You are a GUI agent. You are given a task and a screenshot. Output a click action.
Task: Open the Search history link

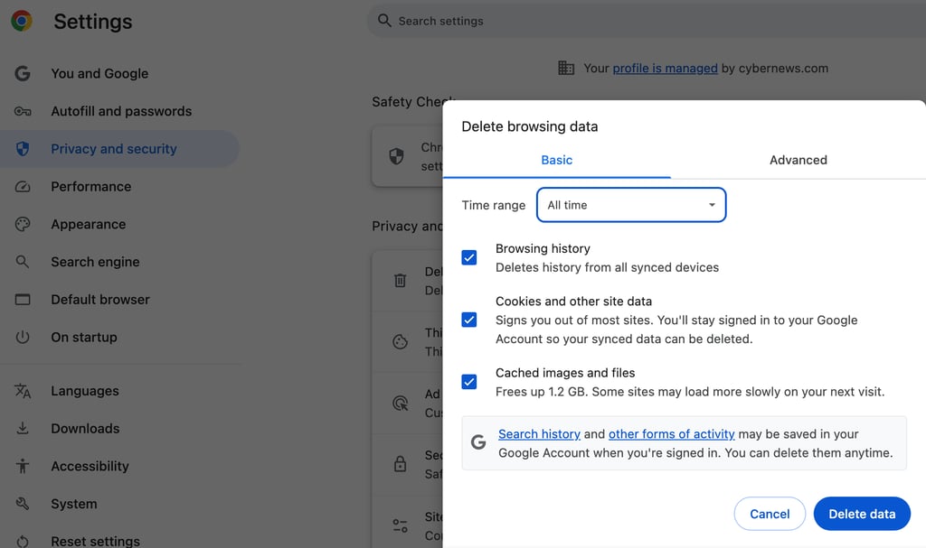(x=539, y=434)
